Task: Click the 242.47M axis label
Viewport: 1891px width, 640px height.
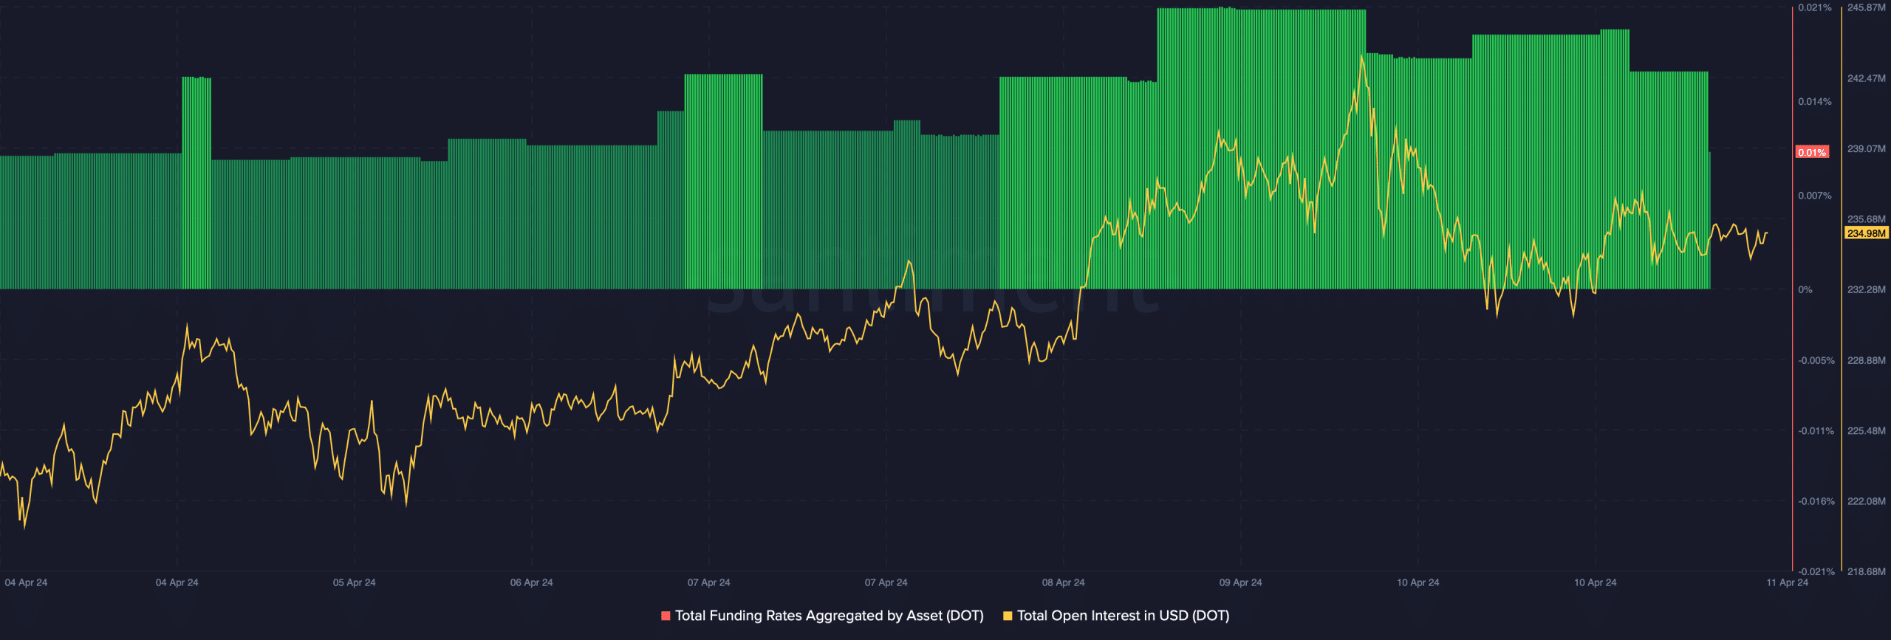Action: [x=1867, y=78]
